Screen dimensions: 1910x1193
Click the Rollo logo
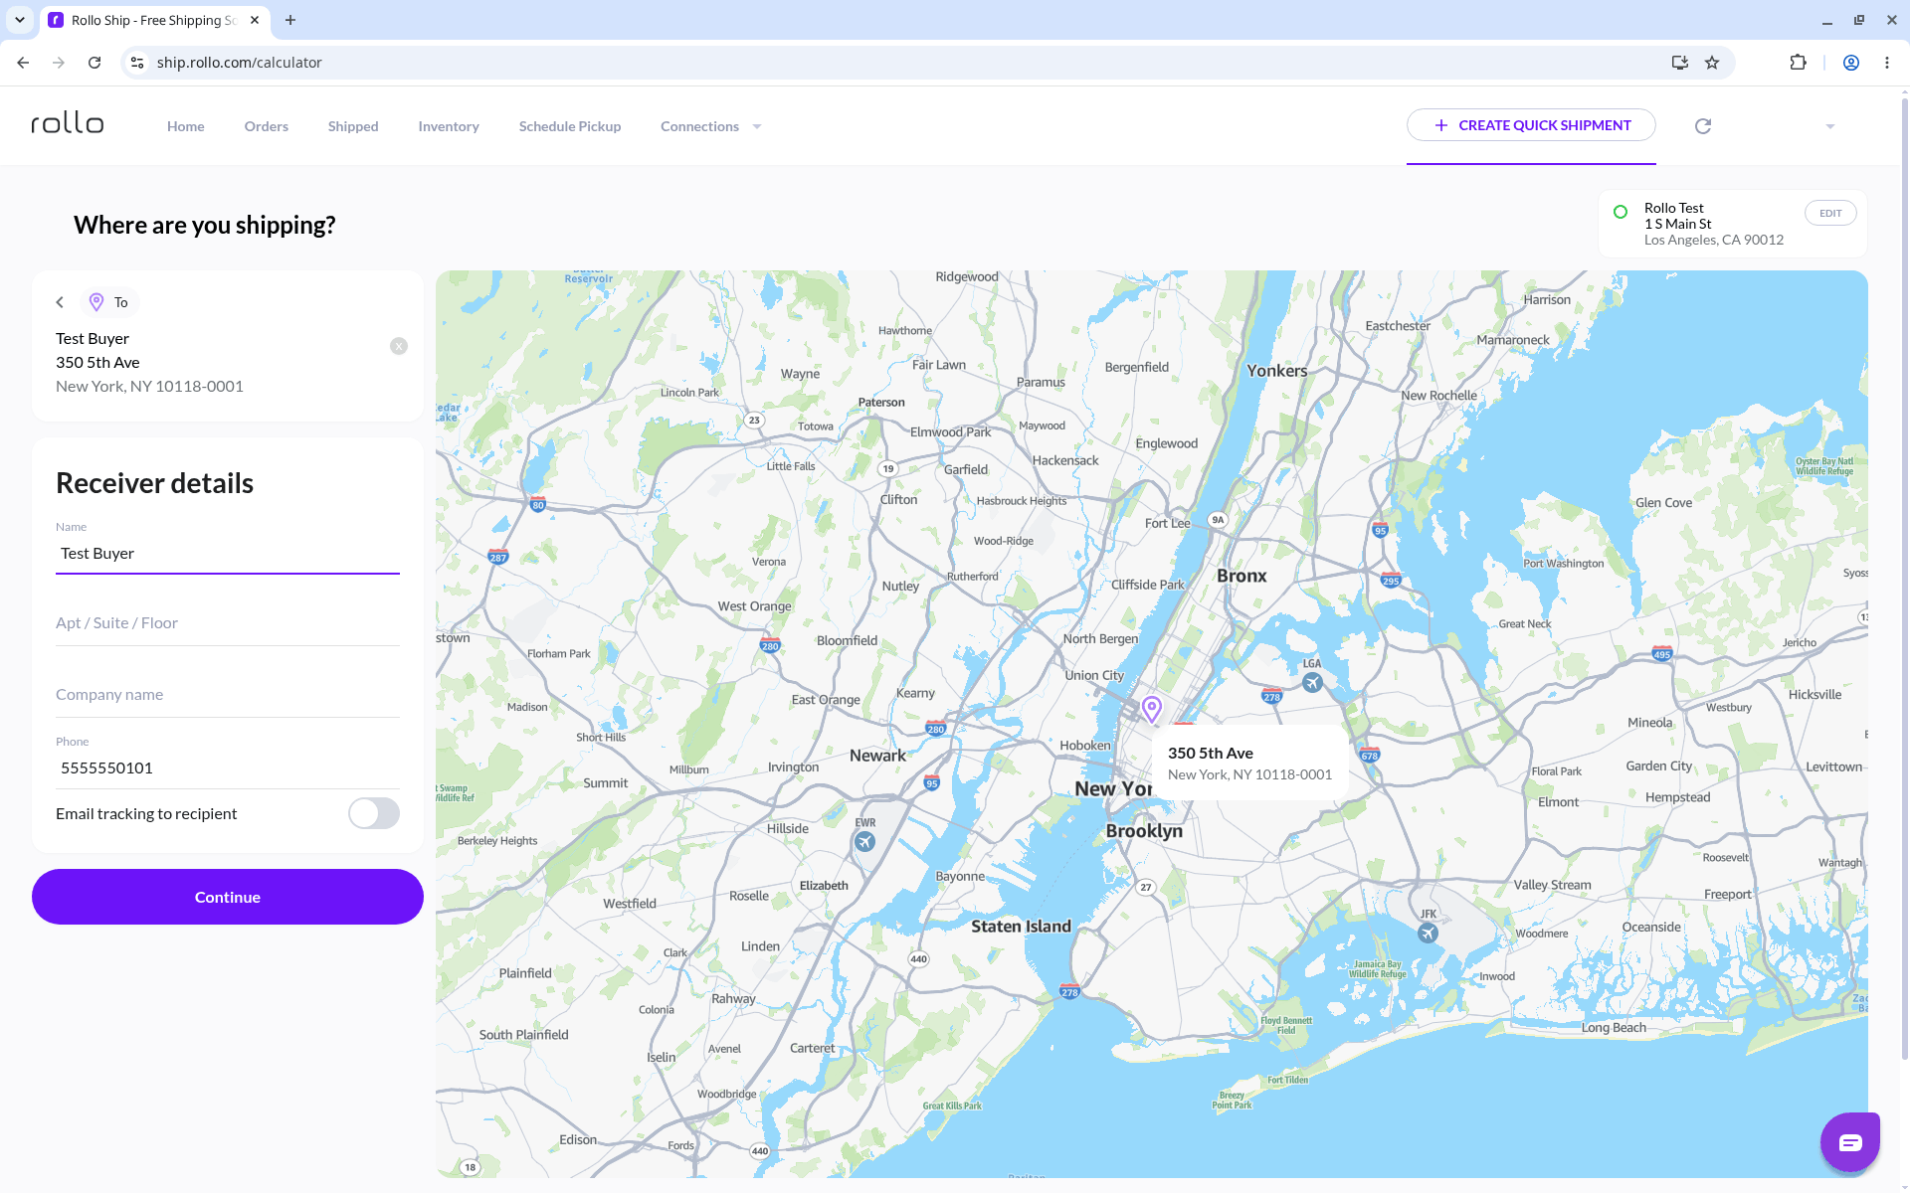[x=68, y=123]
